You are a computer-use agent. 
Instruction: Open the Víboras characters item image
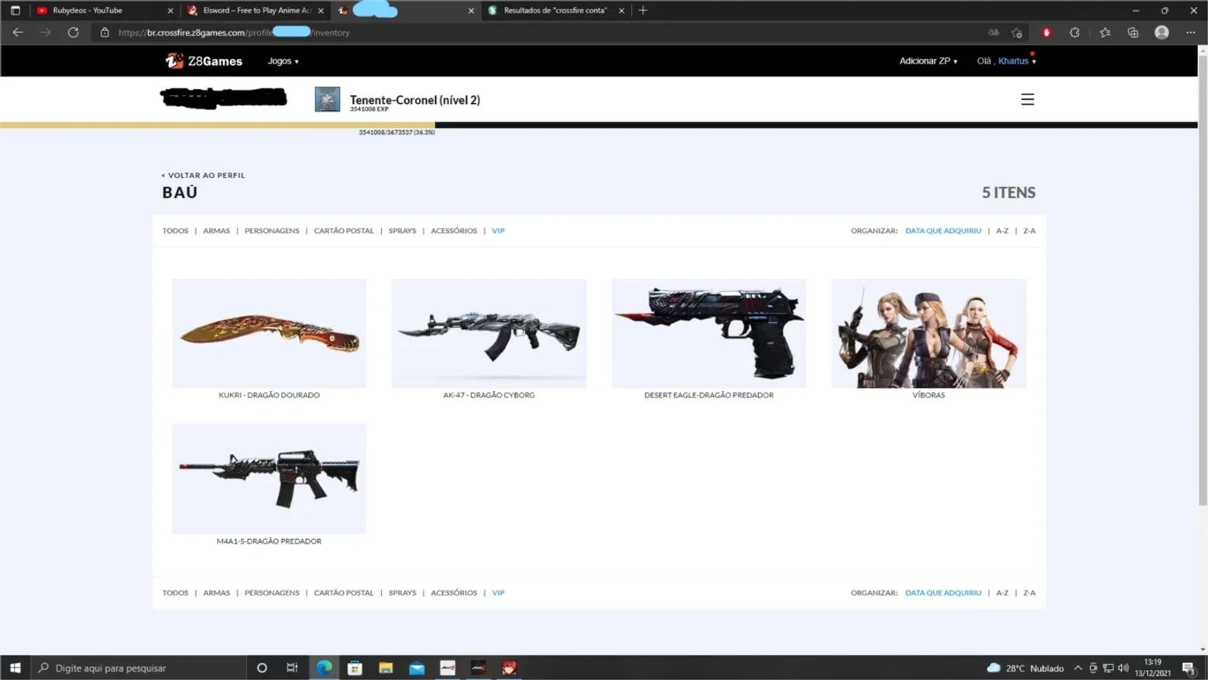[929, 333]
